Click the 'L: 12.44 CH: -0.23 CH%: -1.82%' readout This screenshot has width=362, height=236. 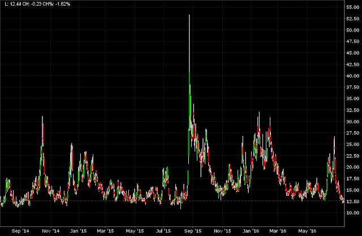pos(37,4)
